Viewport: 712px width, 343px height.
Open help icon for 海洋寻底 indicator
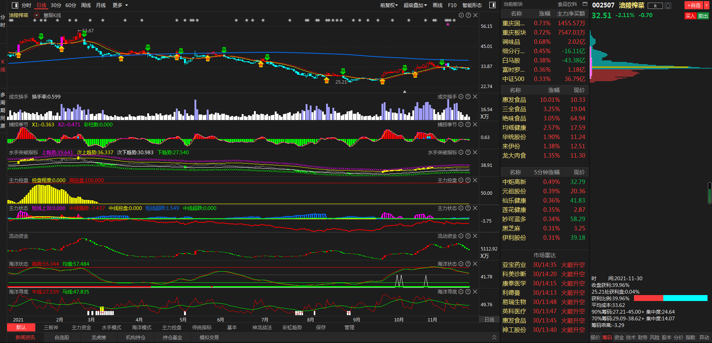coord(468,292)
